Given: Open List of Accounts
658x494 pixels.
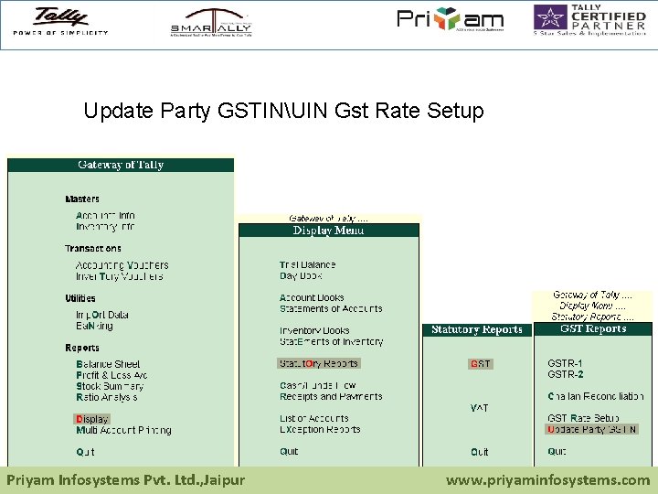Looking at the screenshot, I should coord(314,419).
